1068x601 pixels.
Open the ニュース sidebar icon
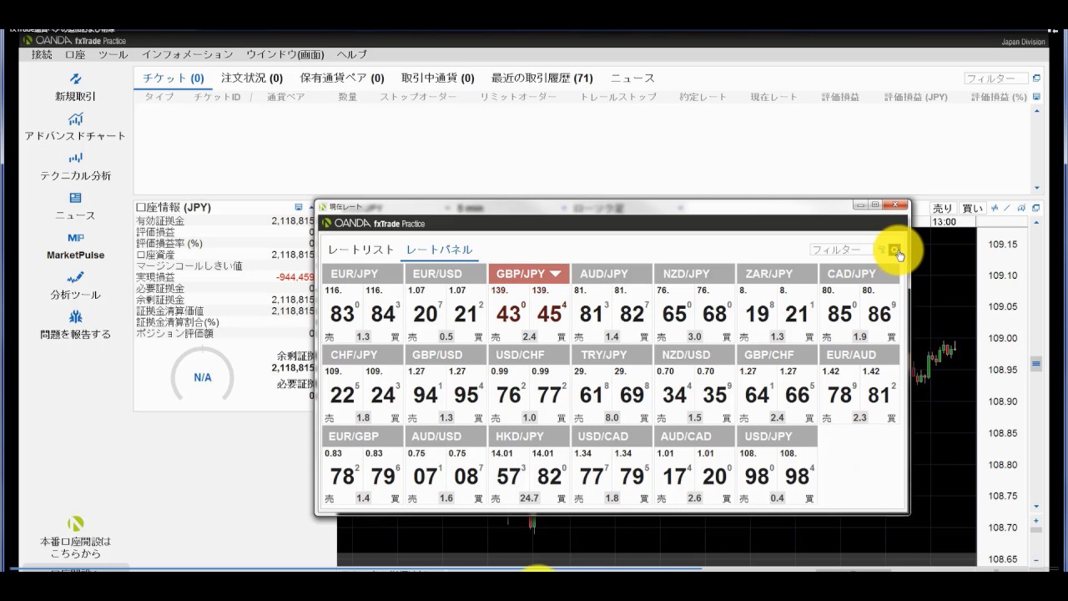(75, 198)
